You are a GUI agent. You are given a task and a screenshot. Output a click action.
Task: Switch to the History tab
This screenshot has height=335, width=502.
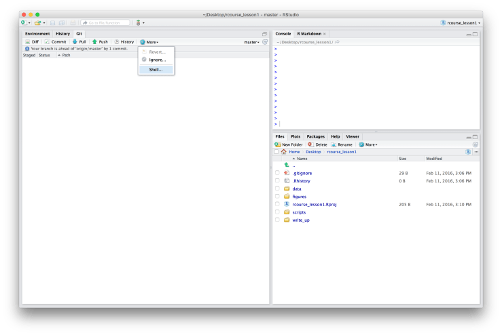62,33
